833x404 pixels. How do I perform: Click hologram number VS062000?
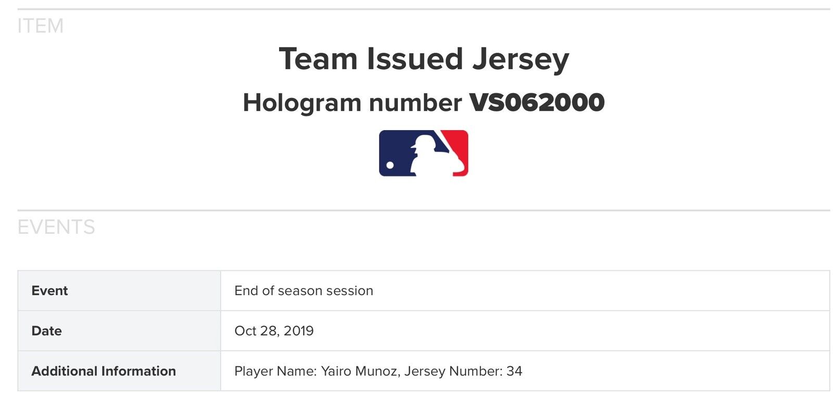[x=537, y=102]
